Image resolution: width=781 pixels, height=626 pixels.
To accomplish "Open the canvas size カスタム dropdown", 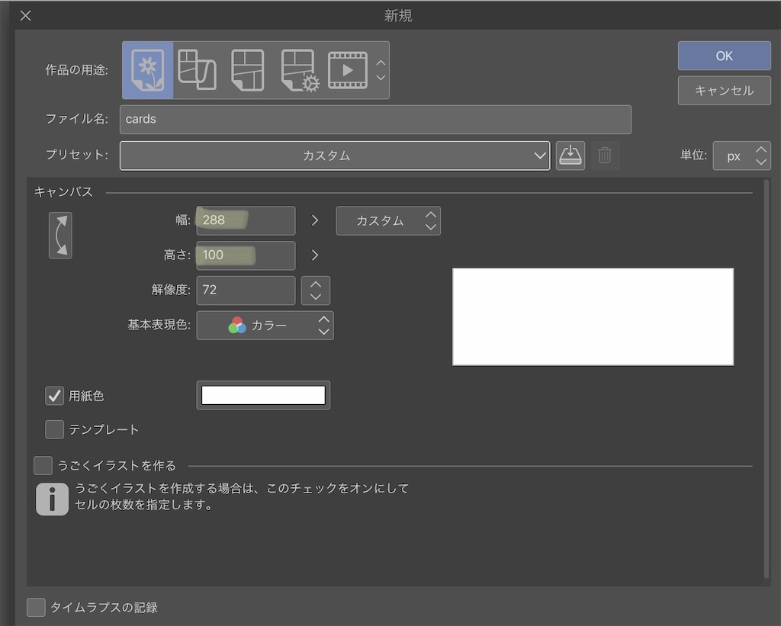I will (x=388, y=220).
